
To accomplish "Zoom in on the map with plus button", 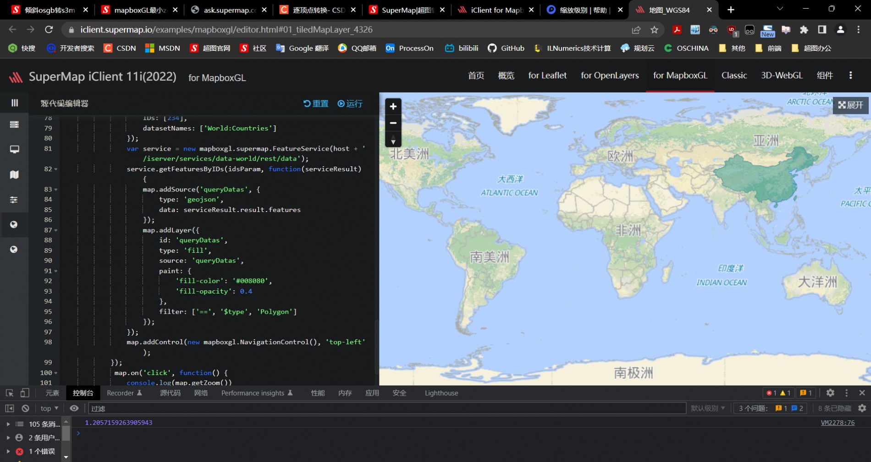I will [393, 107].
